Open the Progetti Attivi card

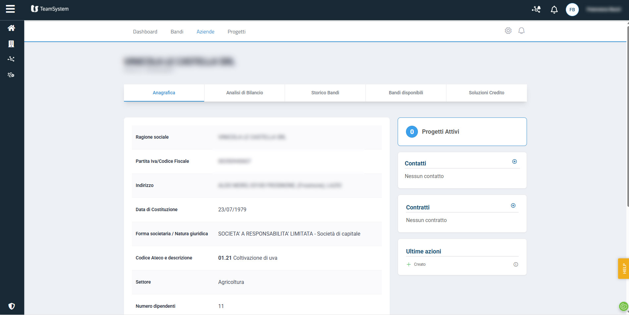tap(462, 132)
